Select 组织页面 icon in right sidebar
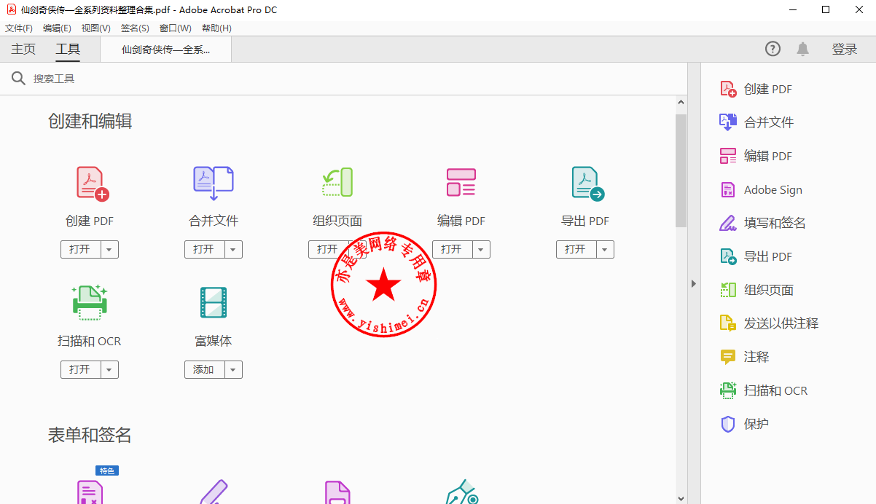 point(728,290)
